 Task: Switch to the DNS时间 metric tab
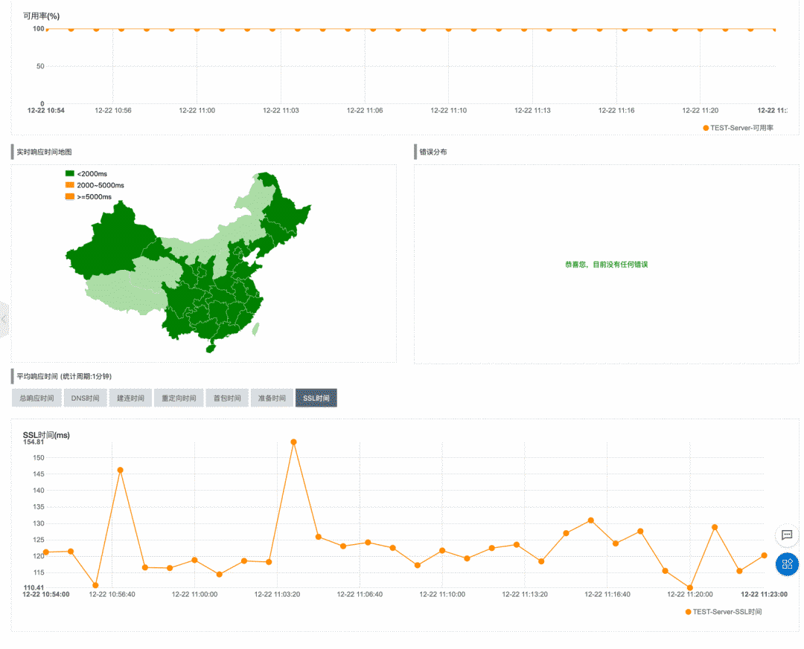tap(85, 397)
